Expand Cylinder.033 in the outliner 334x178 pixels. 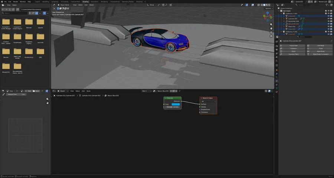284,19
